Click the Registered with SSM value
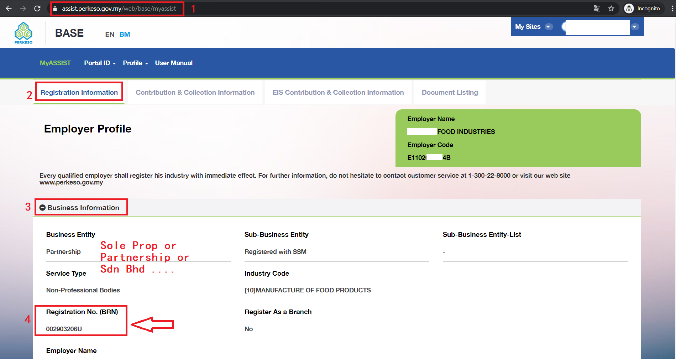 click(x=276, y=252)
